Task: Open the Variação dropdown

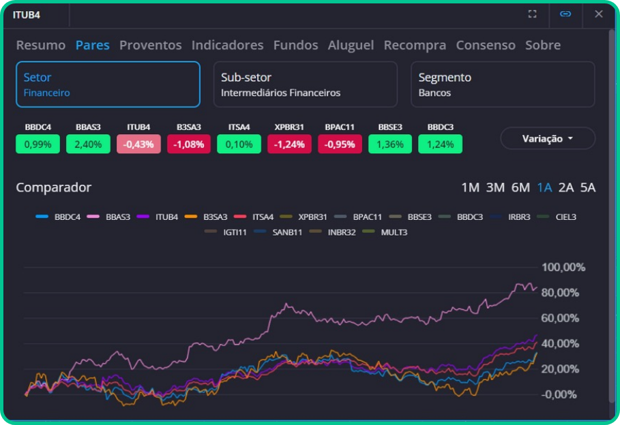Action: tap(547, 138)
